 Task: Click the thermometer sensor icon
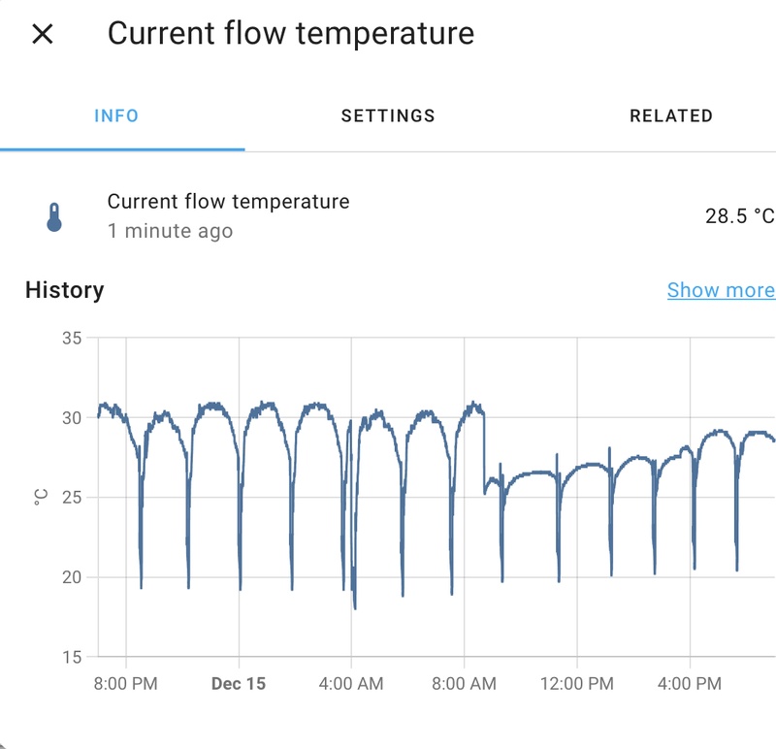(54, 217)
